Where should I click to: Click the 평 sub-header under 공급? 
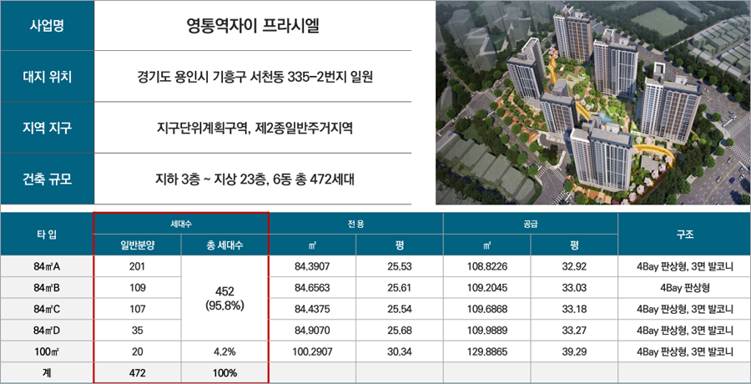(x=574, y=245)
